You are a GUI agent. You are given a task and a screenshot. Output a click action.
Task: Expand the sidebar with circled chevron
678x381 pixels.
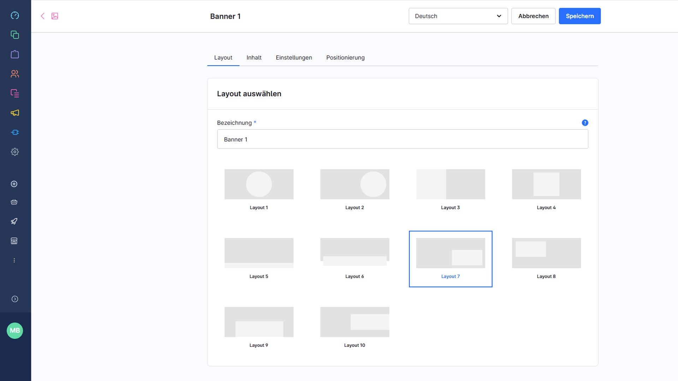pos(15,299)
